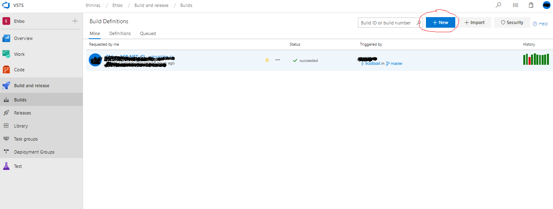This screenshot has height=209, width=553.
Task: Open the user profile avatar
Action: [x=546, y=5]
